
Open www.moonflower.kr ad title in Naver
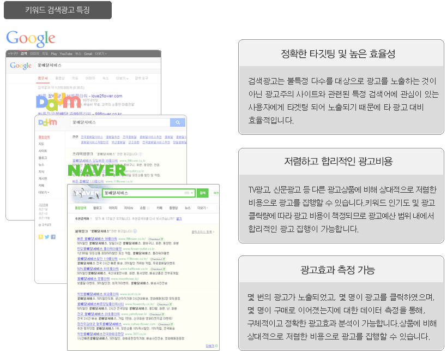[x=93, y=279]
